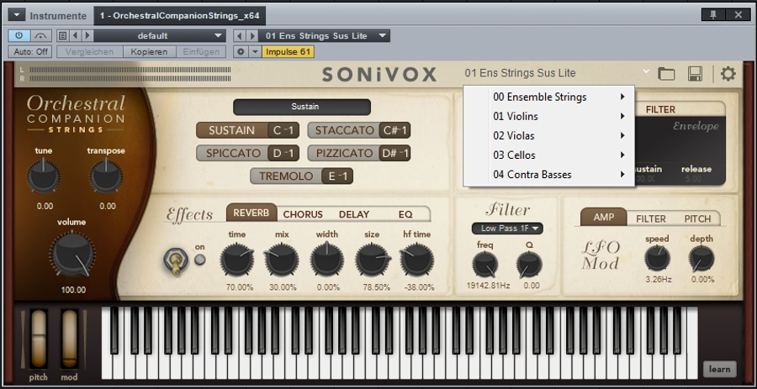The width and height of the screenshot is (757, 389).
Task: Click the tune knob
Action: point(43,176)
